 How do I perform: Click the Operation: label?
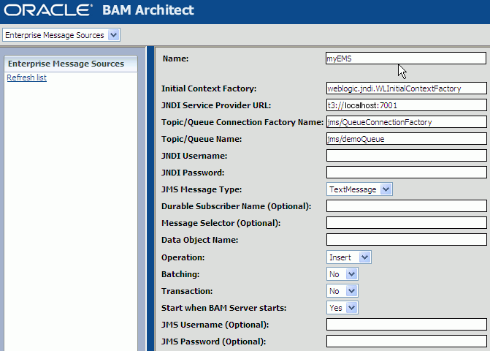pyautogui.click(x=183, y=257)
